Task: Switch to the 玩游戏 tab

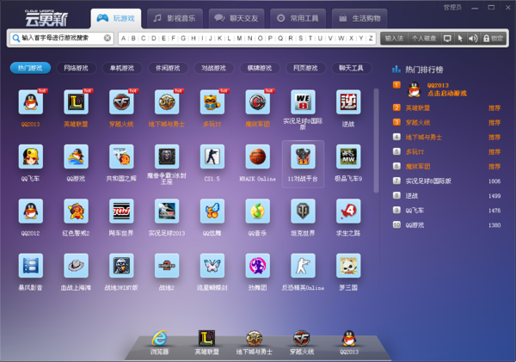Action: [x=116, y=18]
